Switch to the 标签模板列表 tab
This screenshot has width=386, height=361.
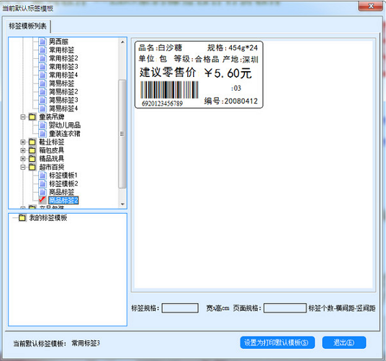28,26
